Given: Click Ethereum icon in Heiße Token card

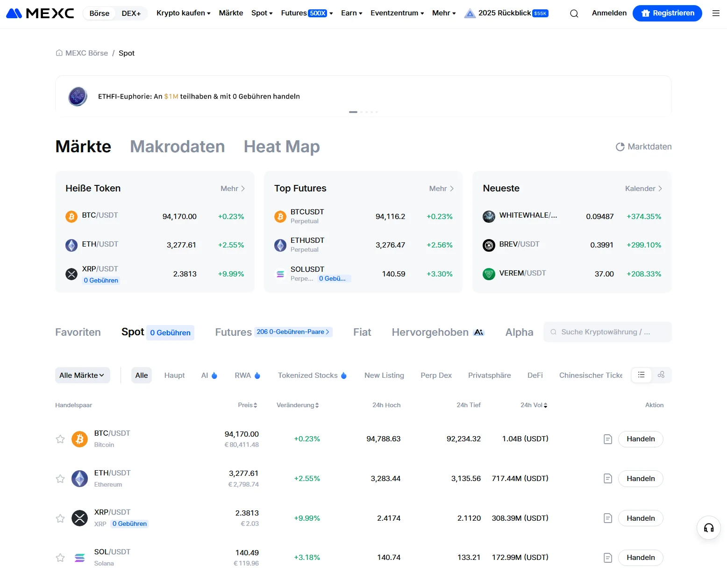Looking at the screenshot, I should (x=71, y=245).
